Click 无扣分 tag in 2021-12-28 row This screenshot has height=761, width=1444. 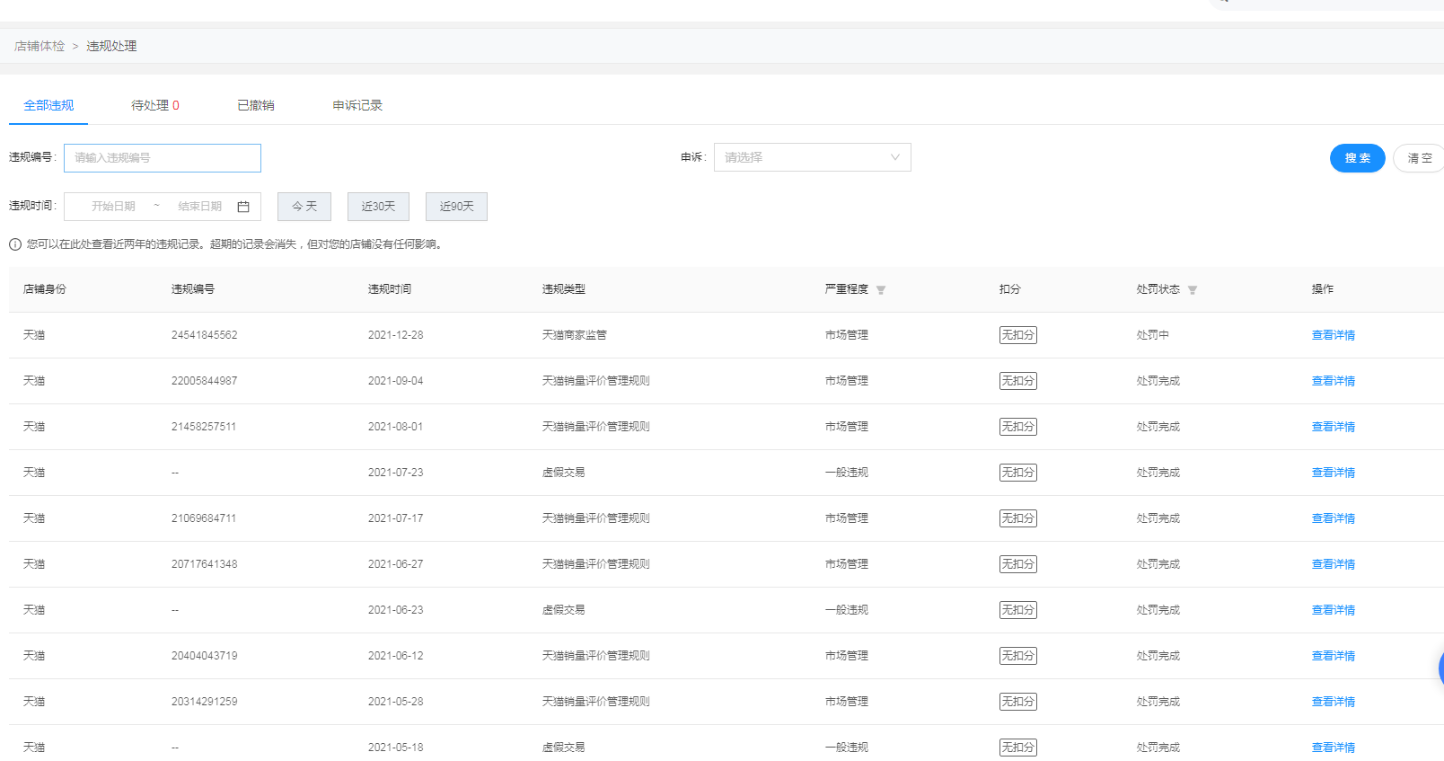(x=1018, y=335)
